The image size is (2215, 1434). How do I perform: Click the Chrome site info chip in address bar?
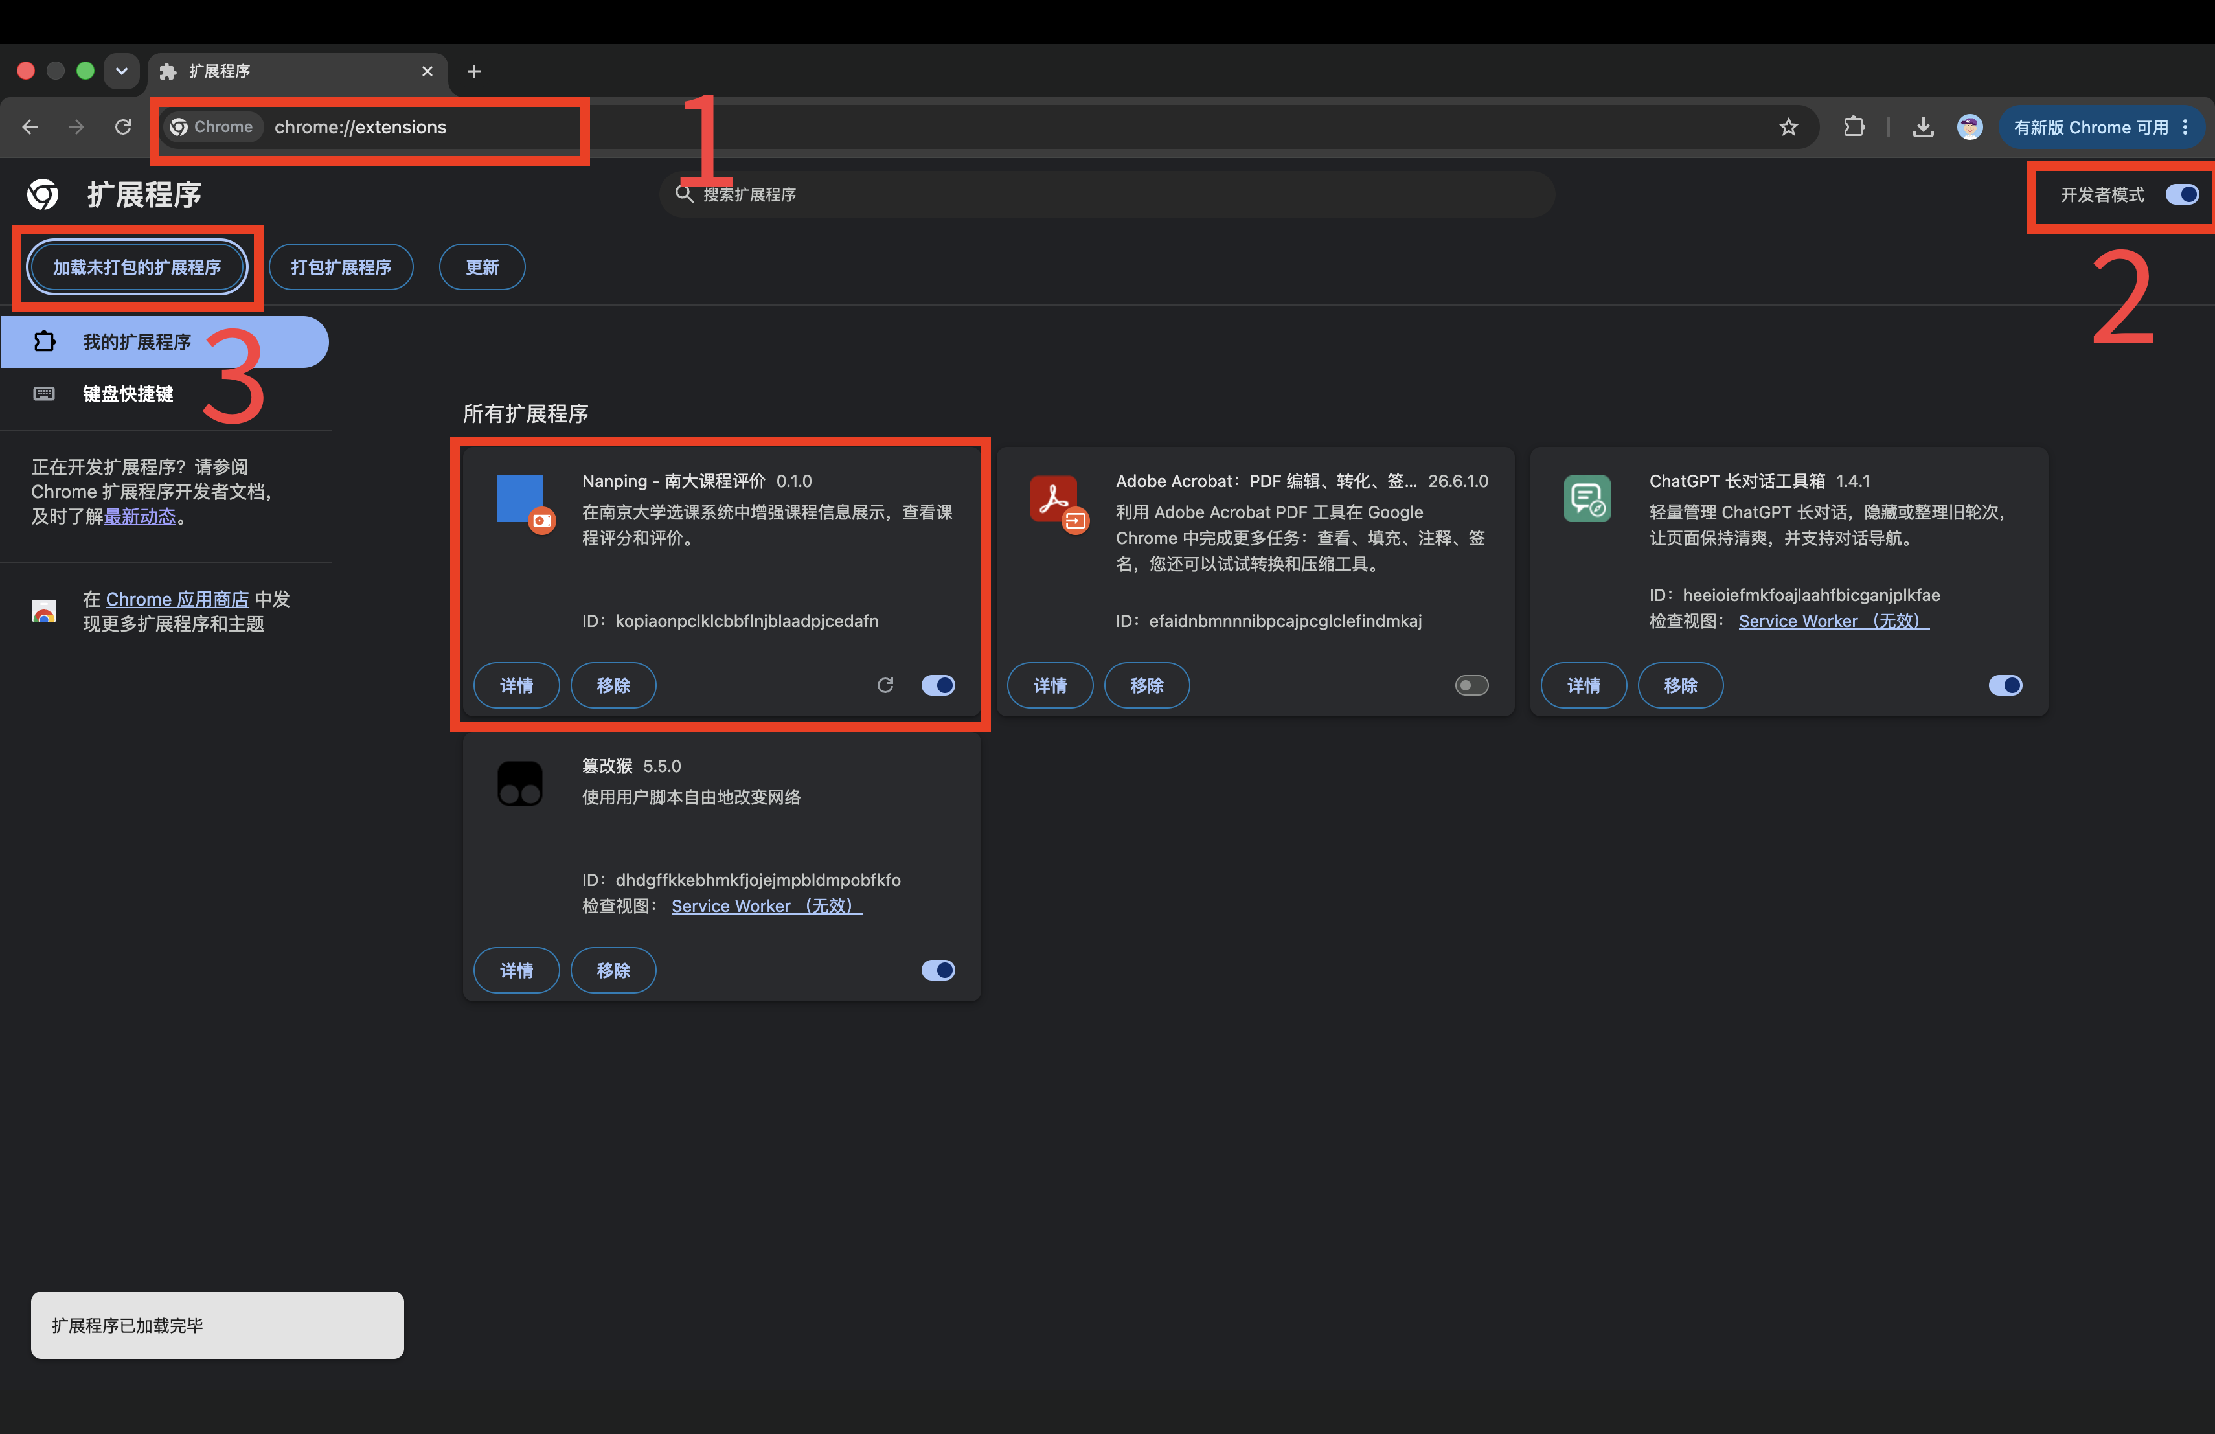212,126
